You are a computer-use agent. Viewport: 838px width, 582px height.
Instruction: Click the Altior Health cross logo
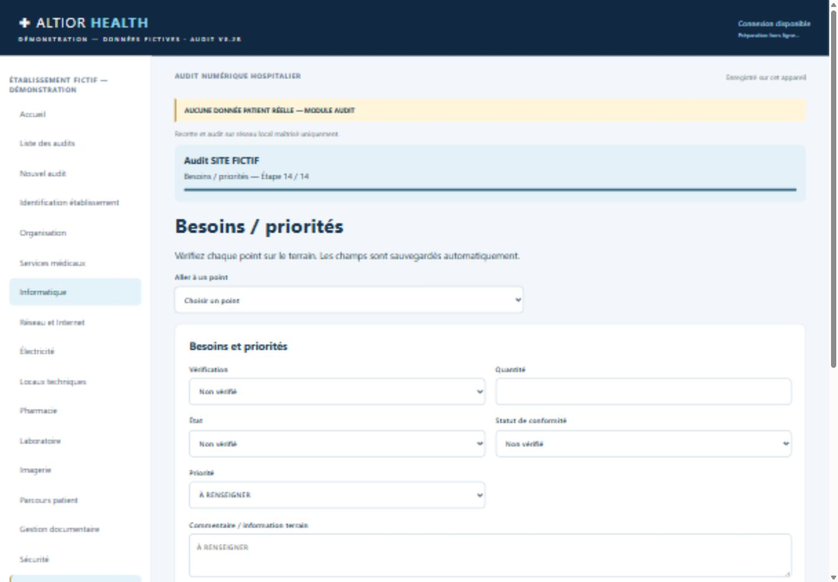pyautogui.click(x=24, y=23)
